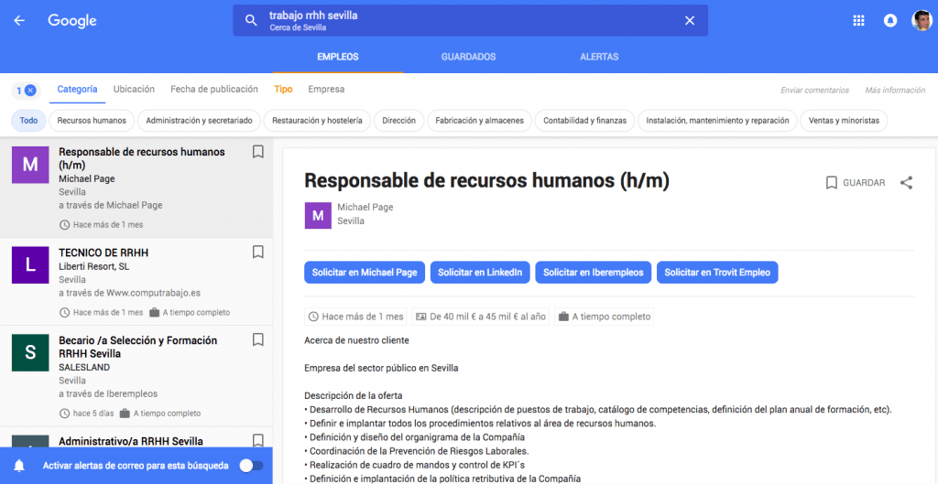The height and width of the screenshot is (484, 938).
Task: Toggle email alerts for this search
Action: [251, 466]
